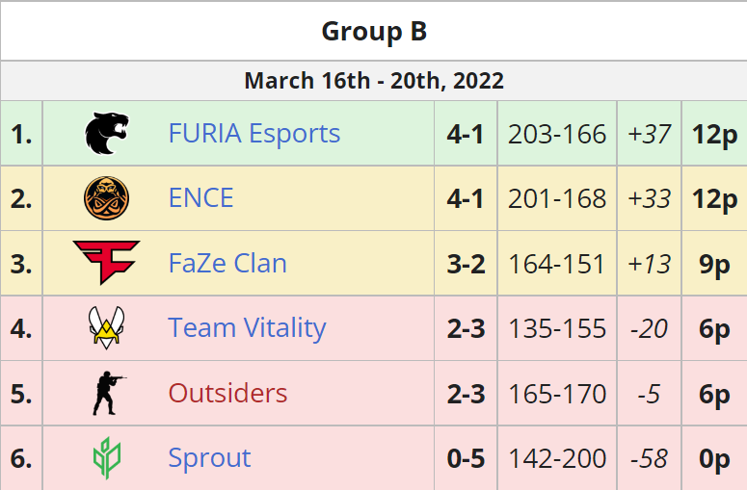Click FaZe Clan's +13 round difference
Image resolution: width=747 pixels, height=490 pixels.
coord(649,263)
